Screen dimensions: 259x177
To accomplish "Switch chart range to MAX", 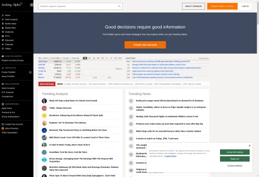I will pos(120,58).
